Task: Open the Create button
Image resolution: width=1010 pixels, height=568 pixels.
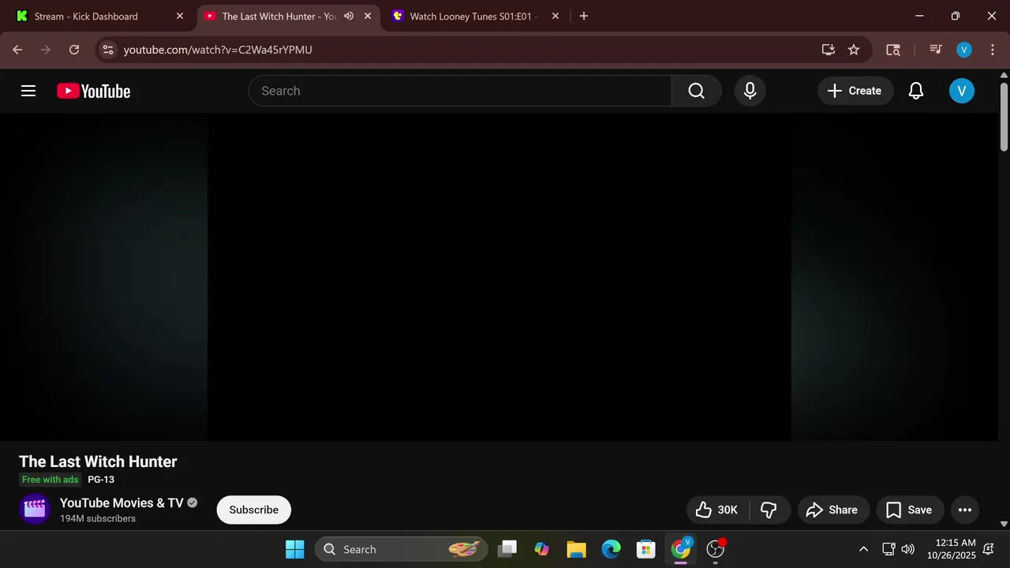Action: [x=855, y=91]
